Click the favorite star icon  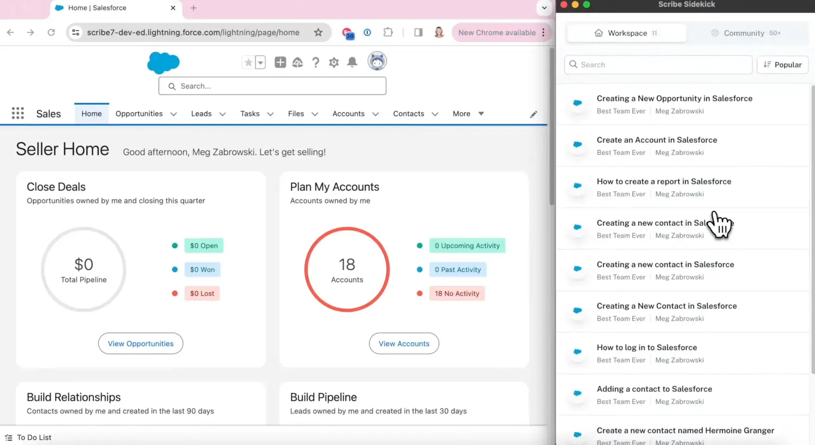248,62
